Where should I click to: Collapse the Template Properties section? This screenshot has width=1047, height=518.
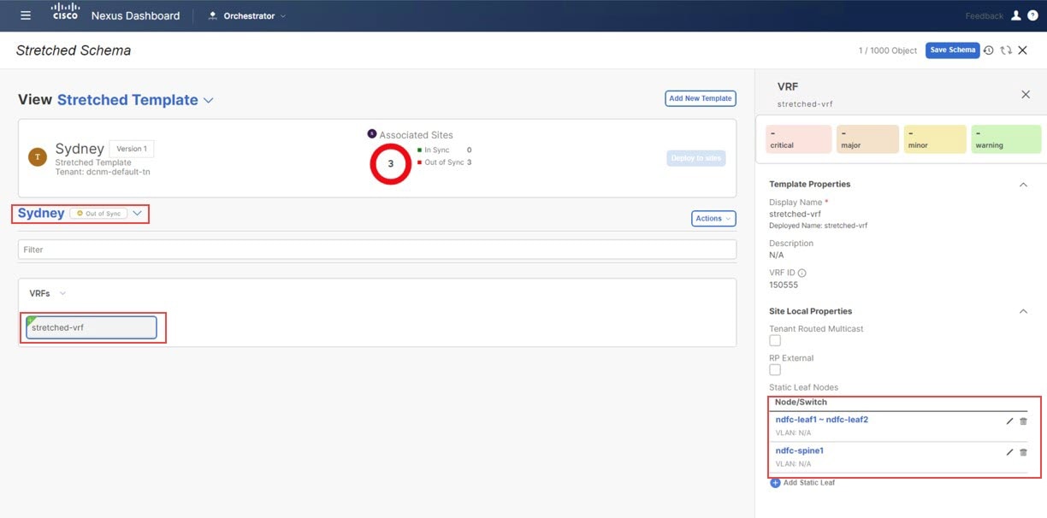pos(1023,184)
